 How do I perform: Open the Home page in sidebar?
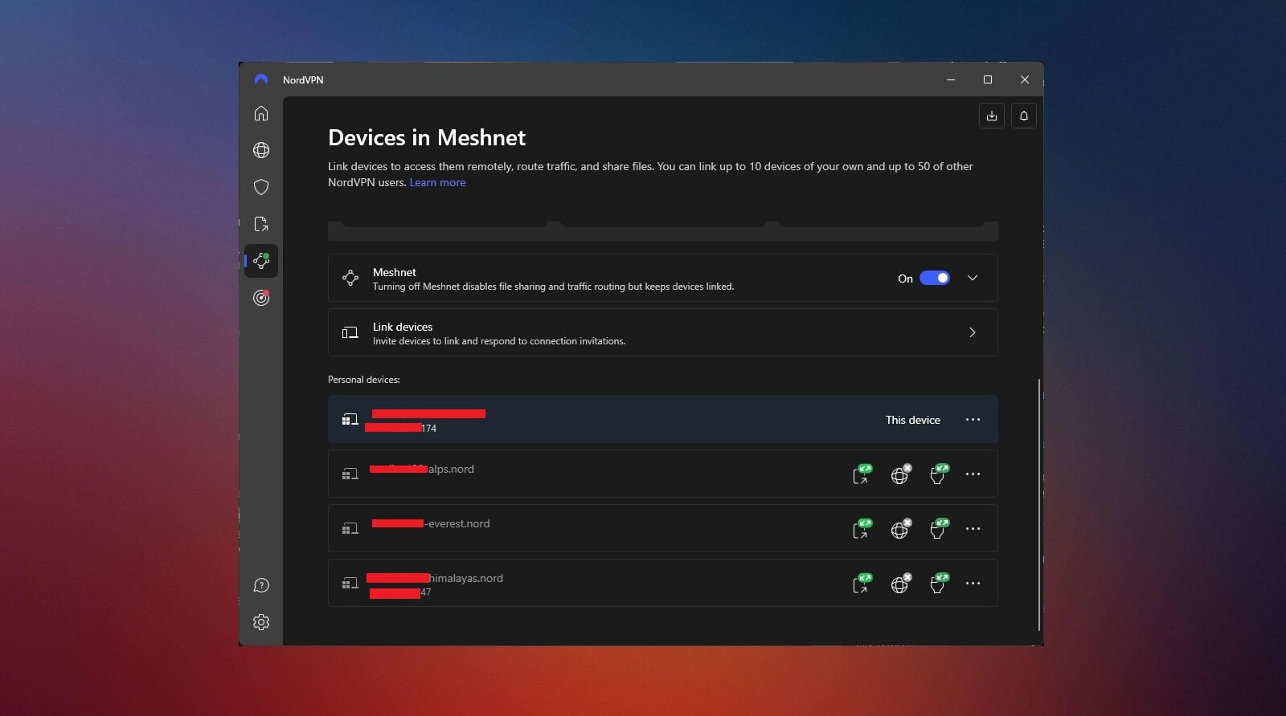click(261, 113)
